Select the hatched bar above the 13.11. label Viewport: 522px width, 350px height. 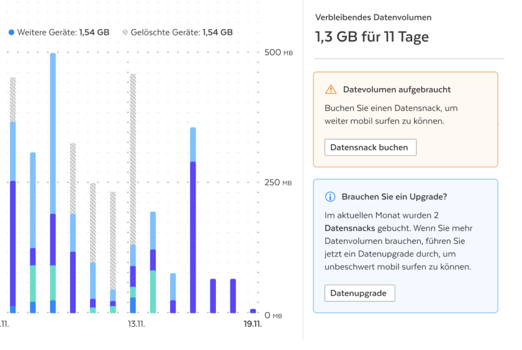pyautogui.click(x=132, y=155)
